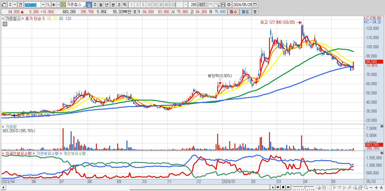Viewport: 385px width, 191px height.
Task: Click the magnifier stock search icon
Action: 48,5
